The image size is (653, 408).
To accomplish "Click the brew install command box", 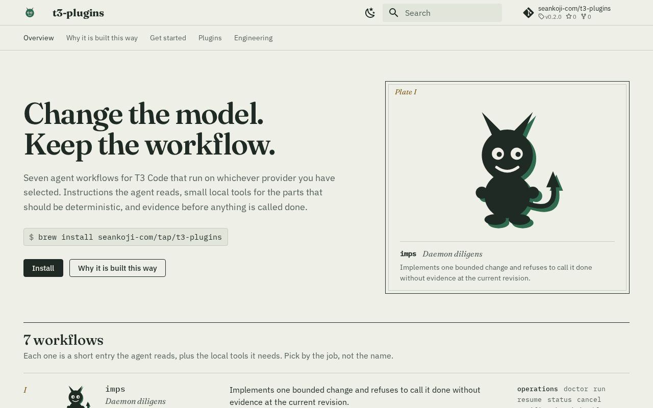I will pyautogui.click(x=125, y=237).
